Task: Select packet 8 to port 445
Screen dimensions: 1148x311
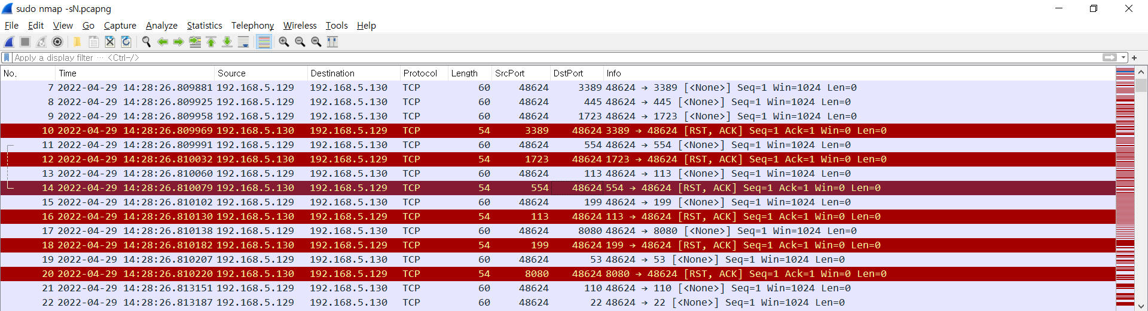Action: [558, 102]
